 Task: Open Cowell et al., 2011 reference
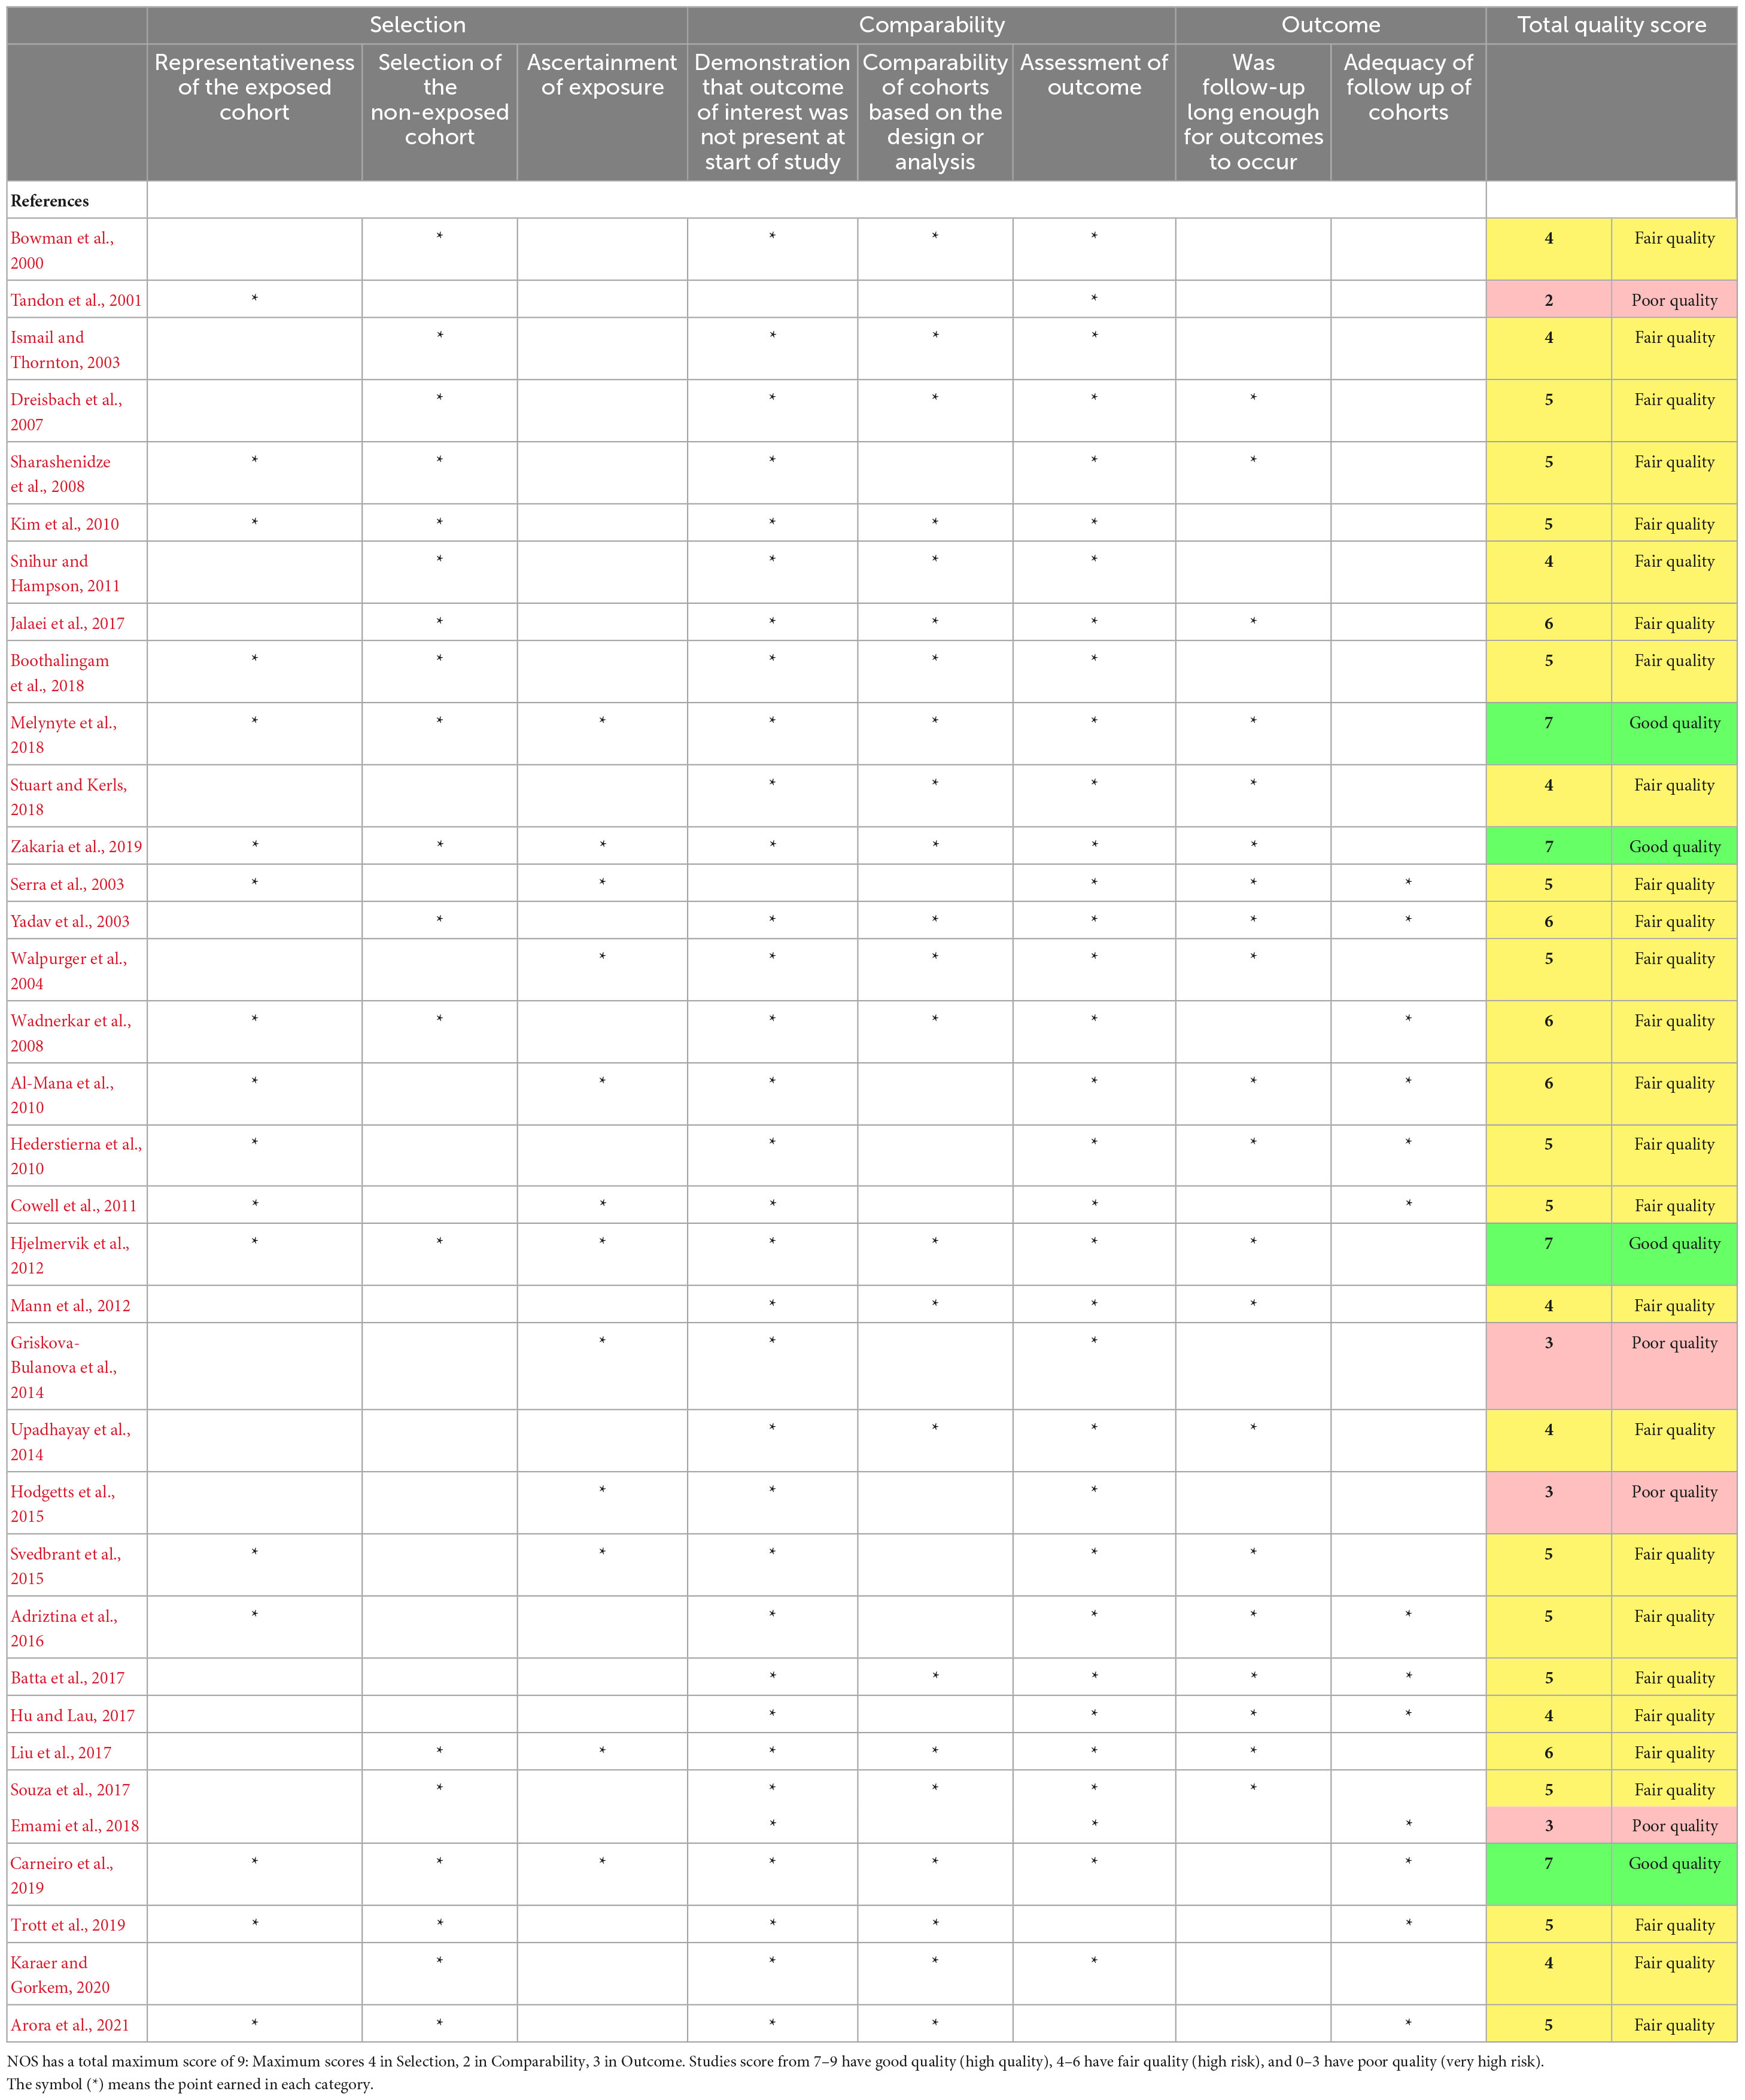74,1206
